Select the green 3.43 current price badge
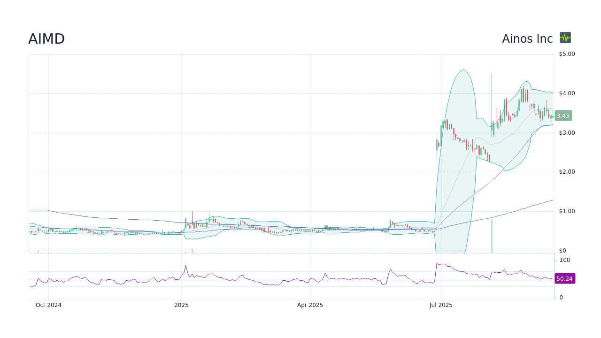 [x=562, y=115]
